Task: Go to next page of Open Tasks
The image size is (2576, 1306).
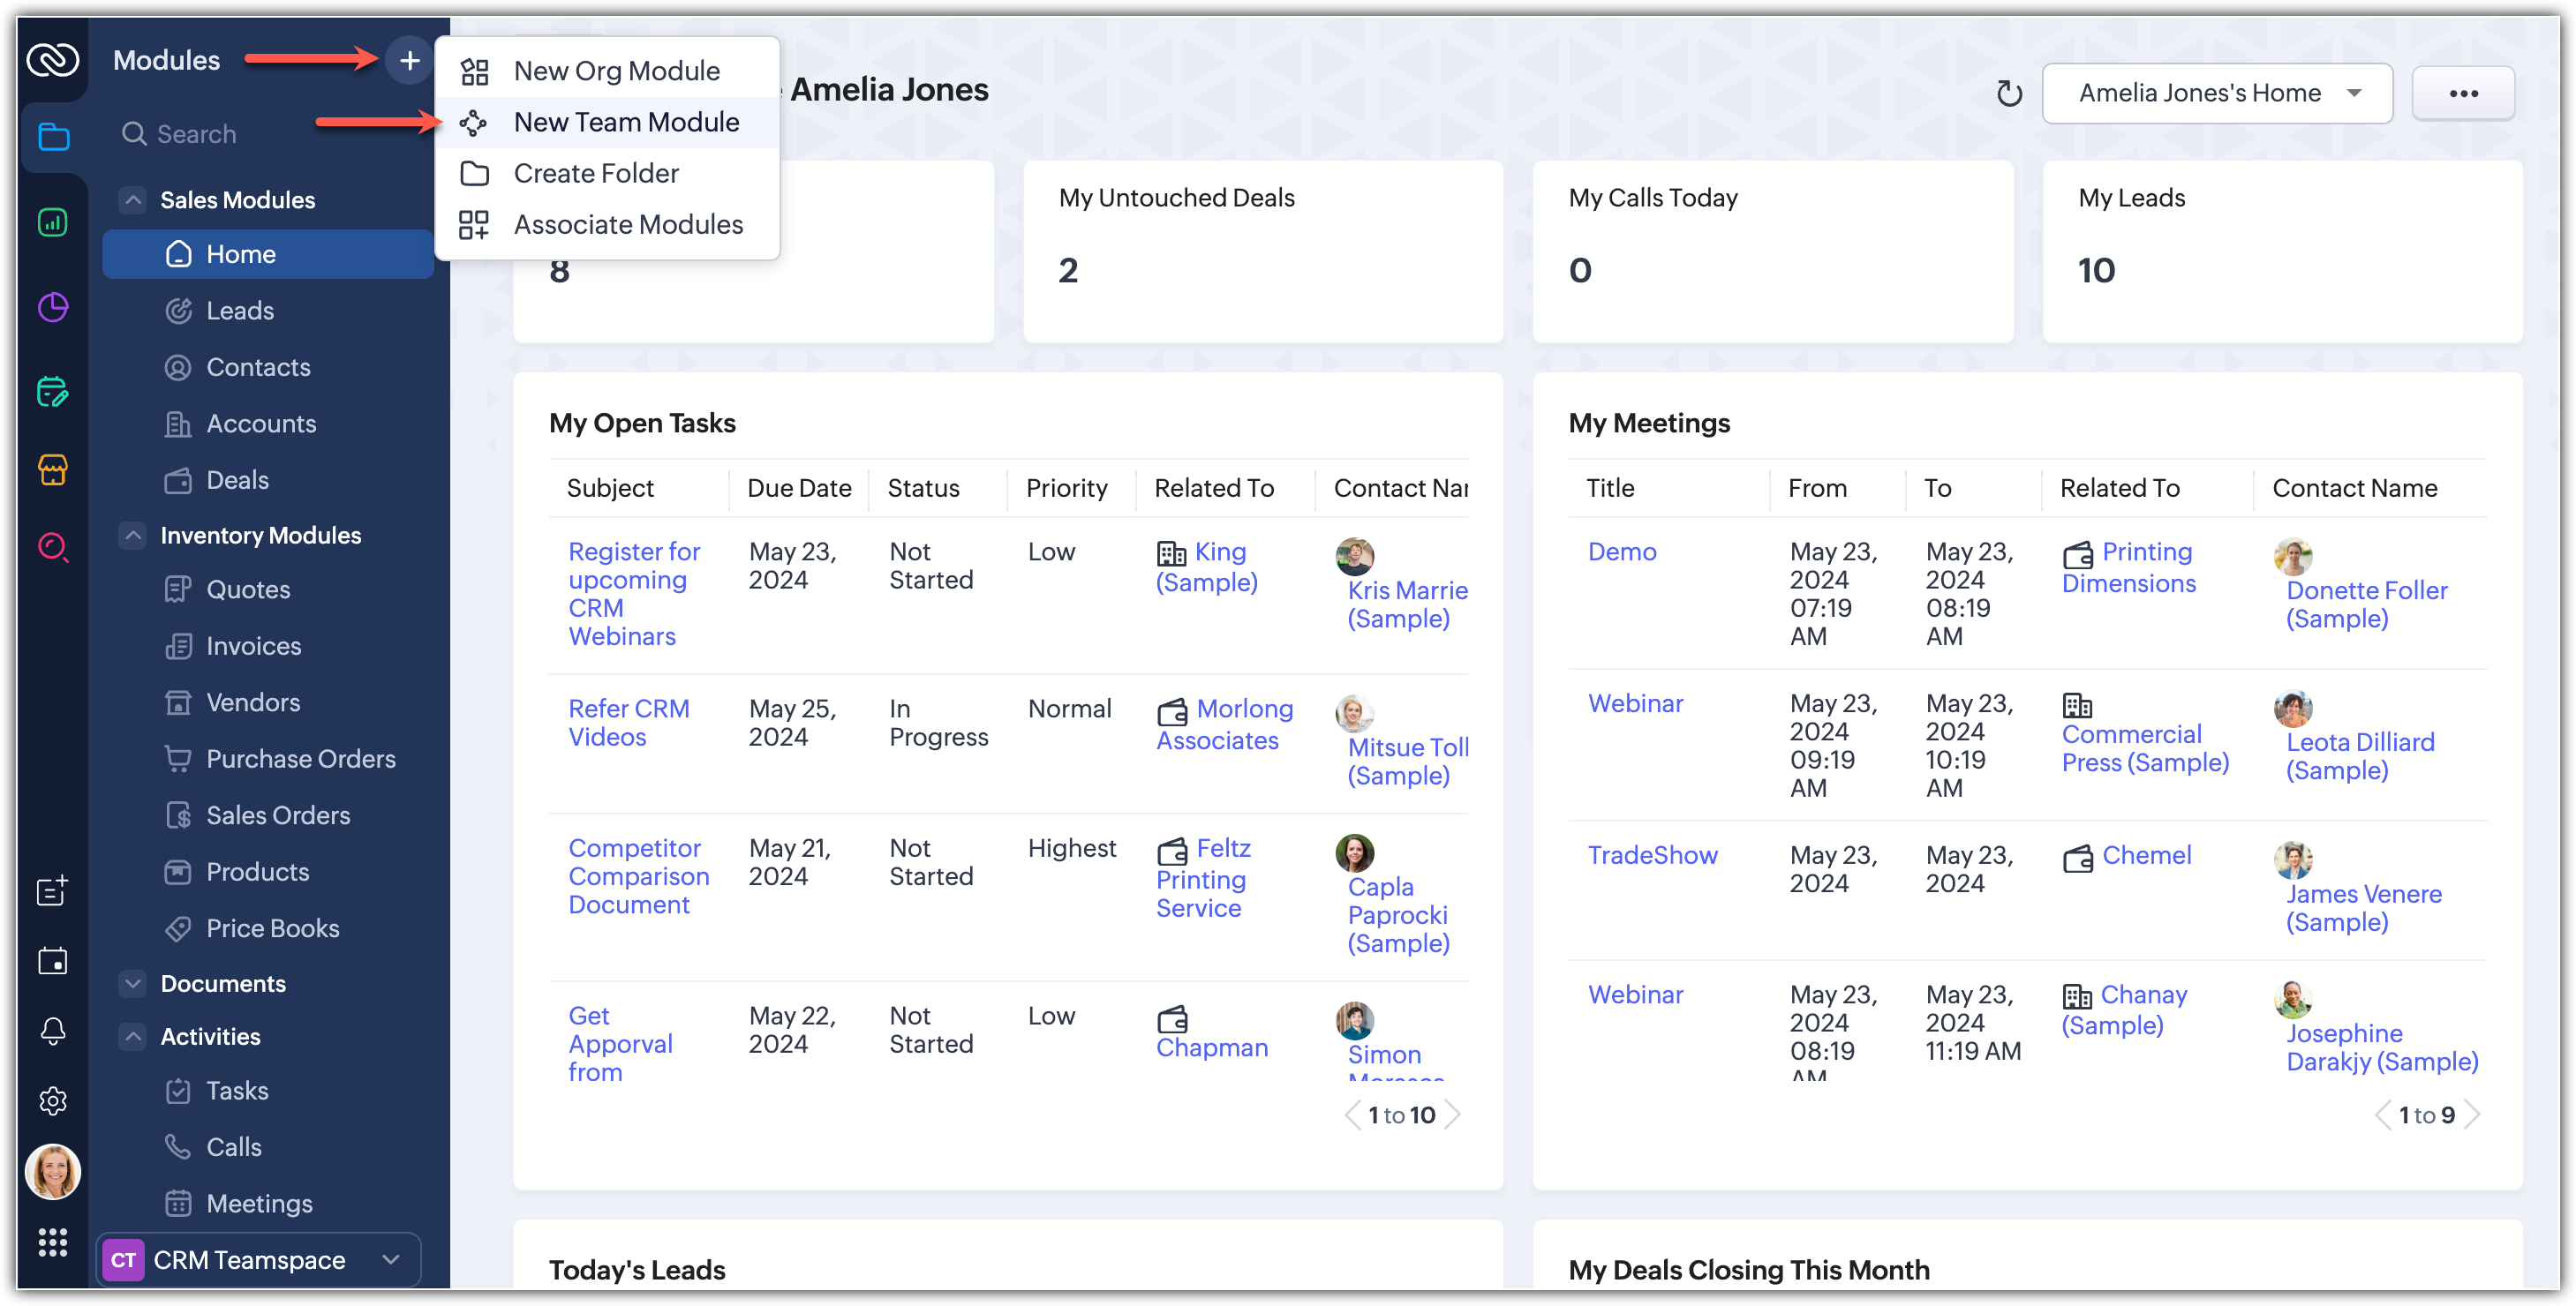Action: tap(1453, 1115)
